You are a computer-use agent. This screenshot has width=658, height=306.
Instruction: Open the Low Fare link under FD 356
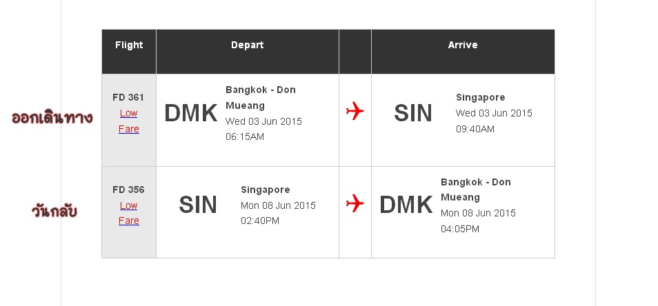129,214
